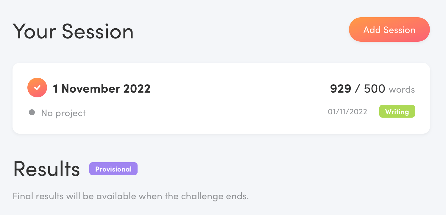Click the "Final results will be available" notice

pos(131,197)
